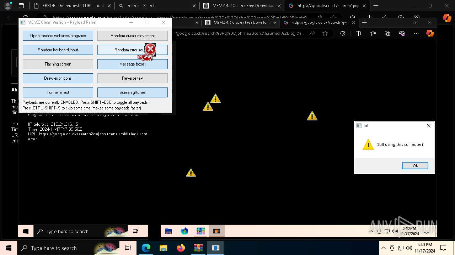This screenshot has height=255, width=455.
Task: Click the Payloads are currently ENABLED text
Action: coord(85,102)
